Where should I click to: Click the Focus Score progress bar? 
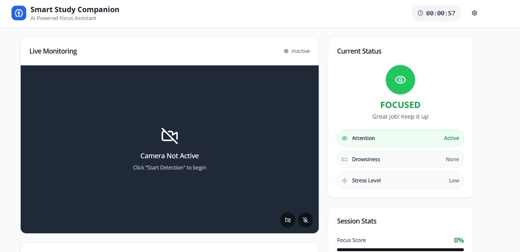pyautogui.click(x=400, y=250)
